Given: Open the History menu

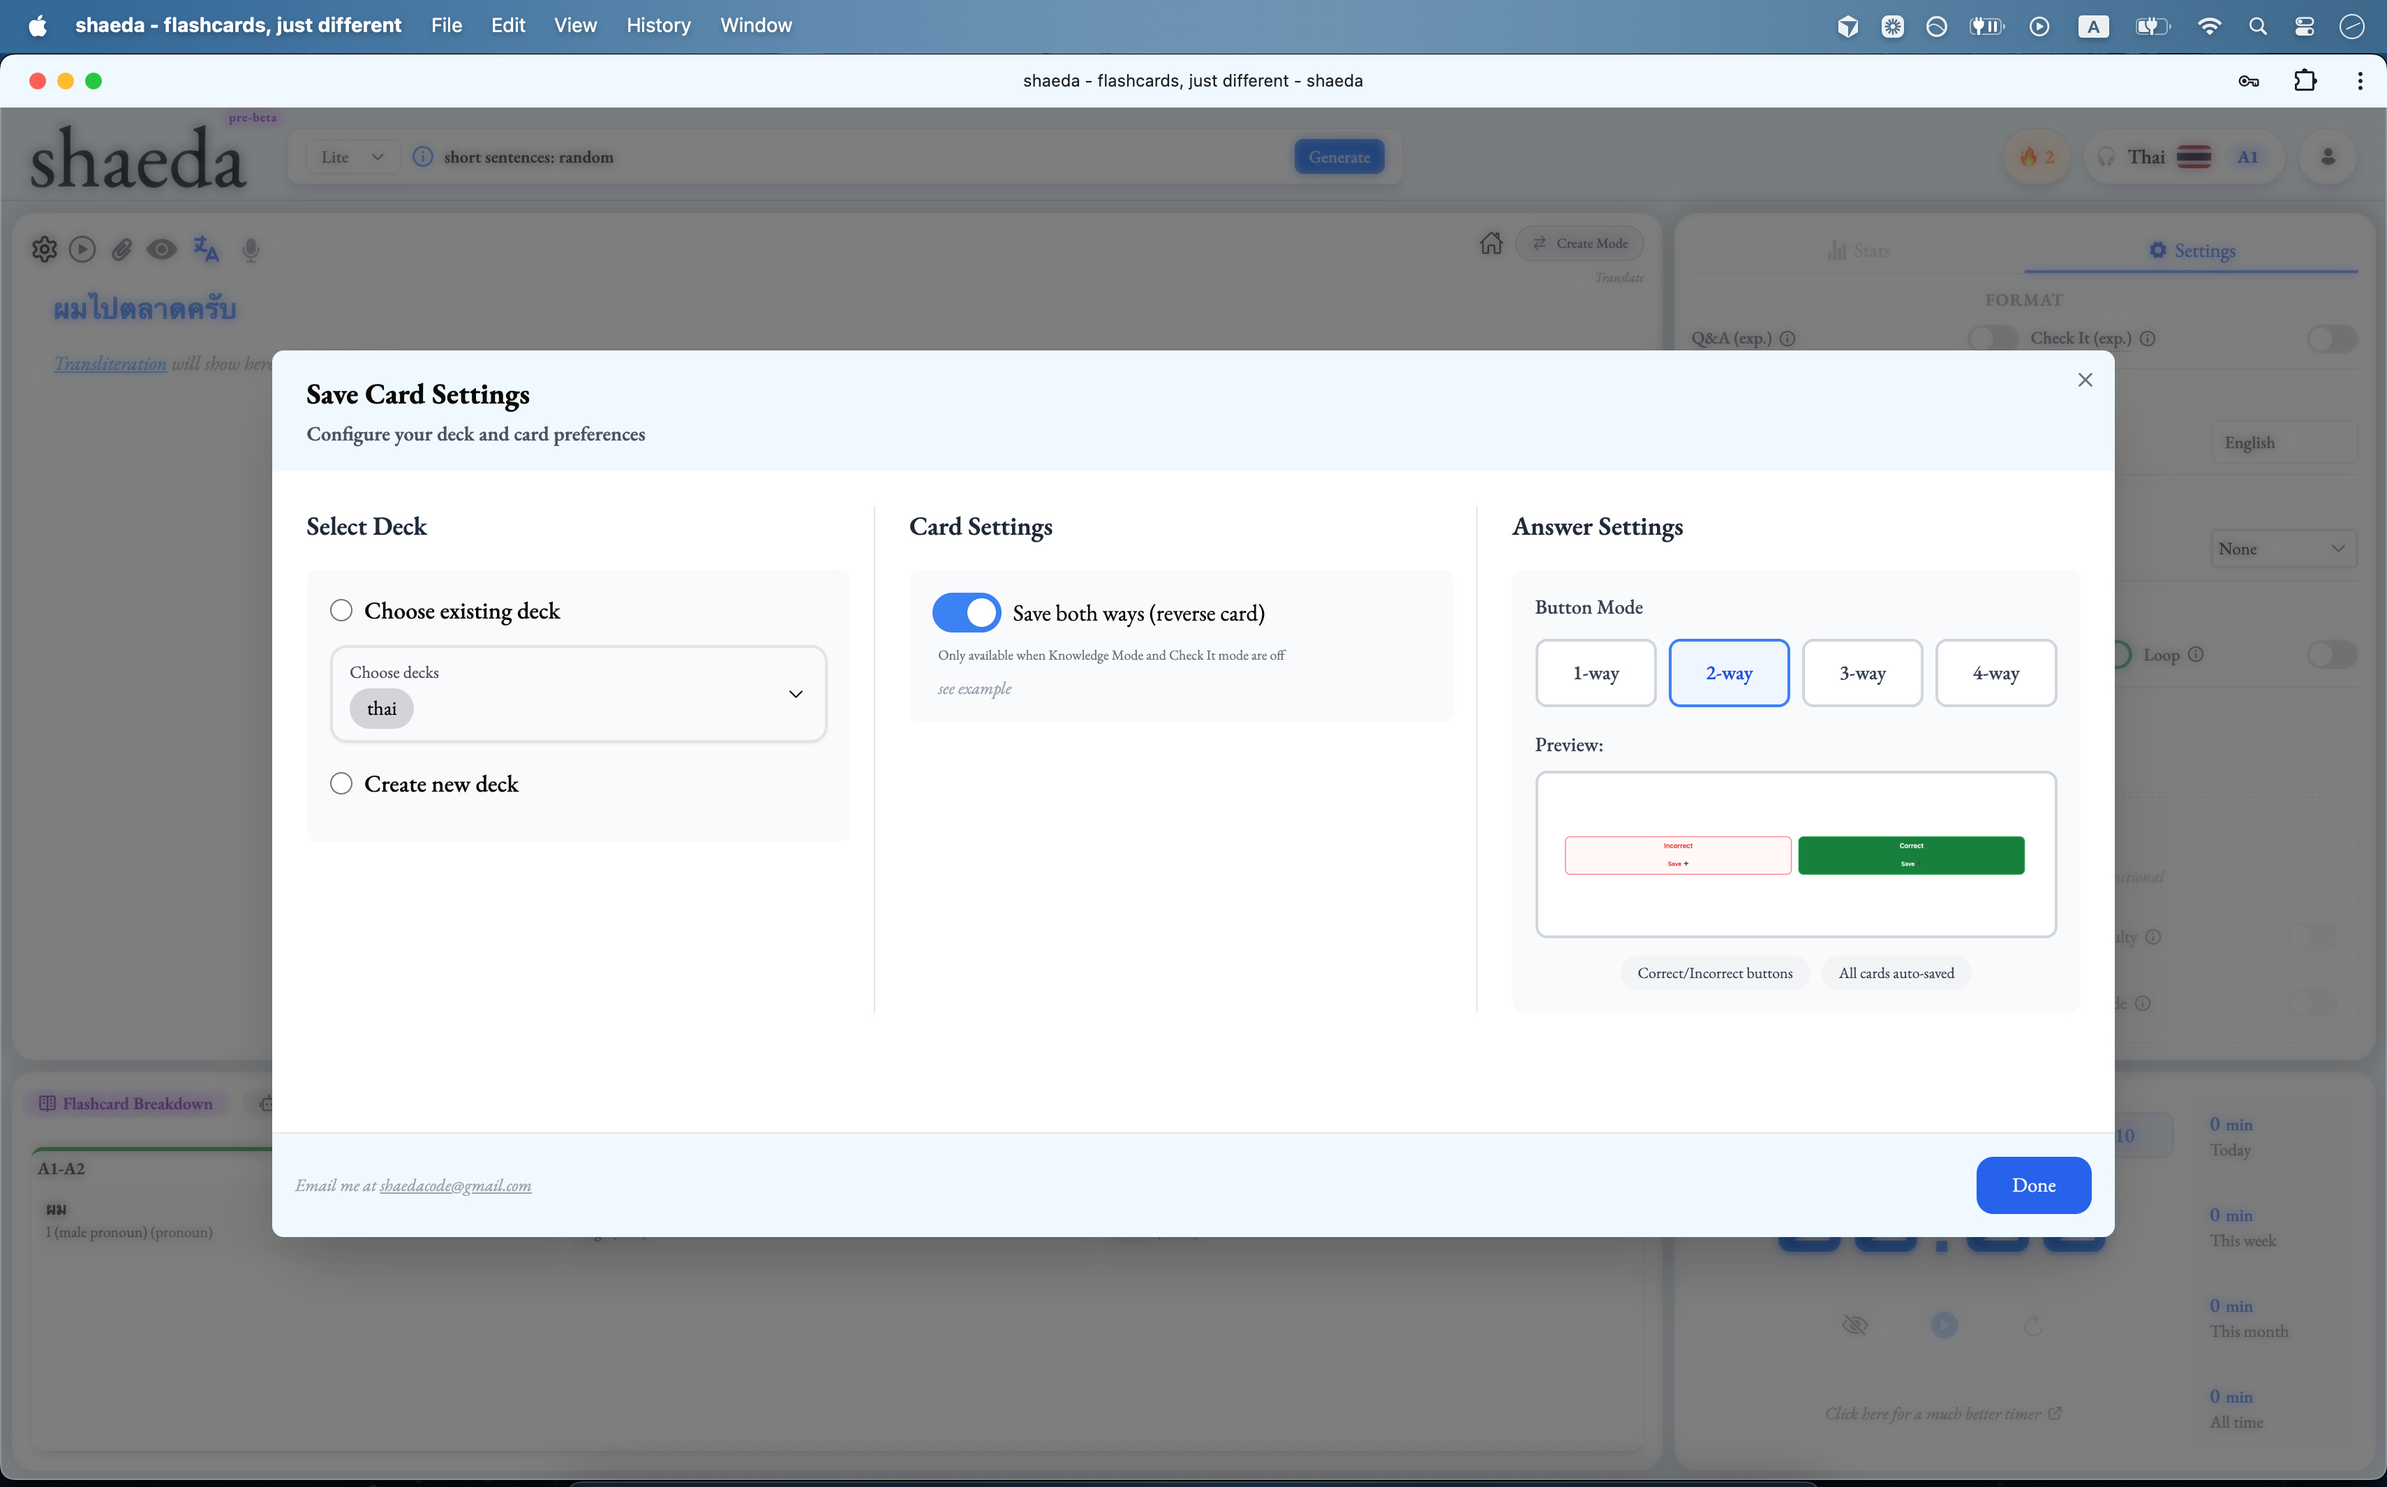Looking at the screenshot, I should [x=657, y=26].
